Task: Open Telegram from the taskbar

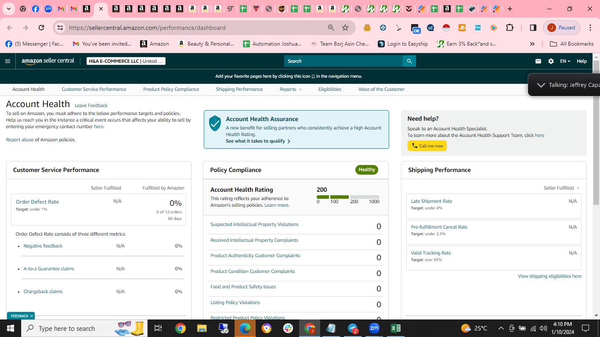Action: coord(353,328)
